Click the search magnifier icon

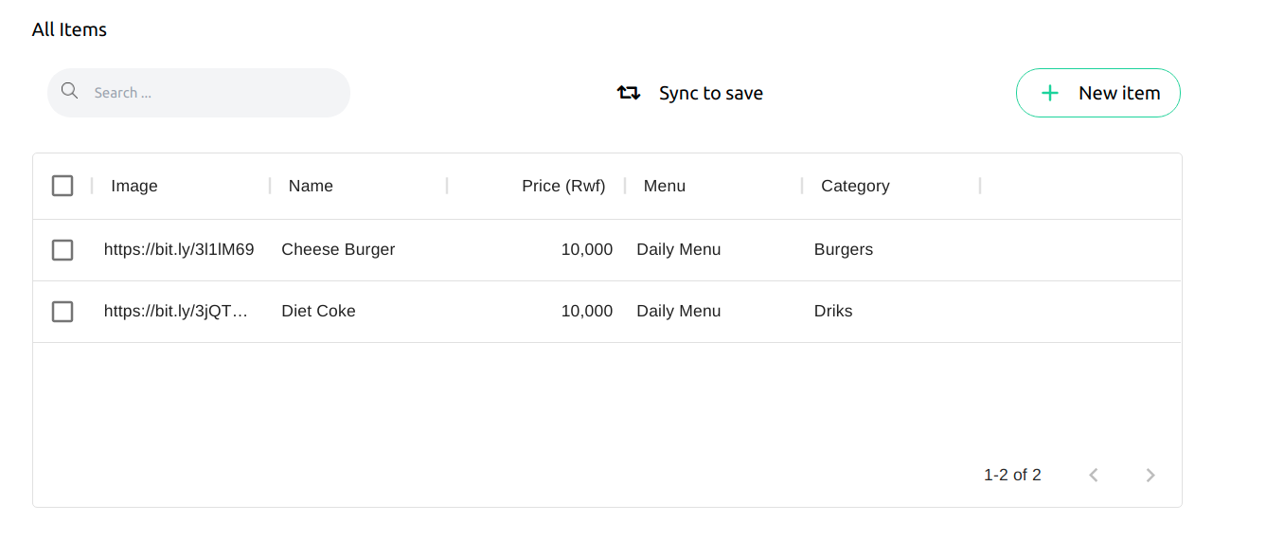click(69, 91)
